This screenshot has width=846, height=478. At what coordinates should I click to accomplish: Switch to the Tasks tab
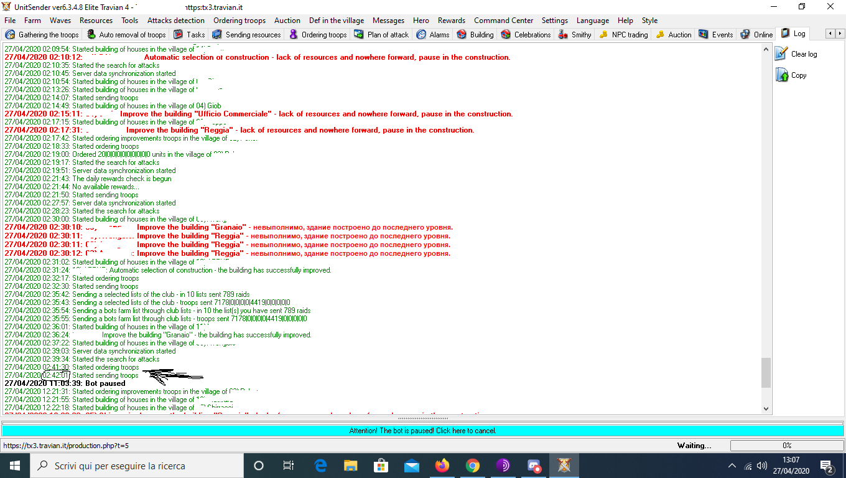coord(189,35)
